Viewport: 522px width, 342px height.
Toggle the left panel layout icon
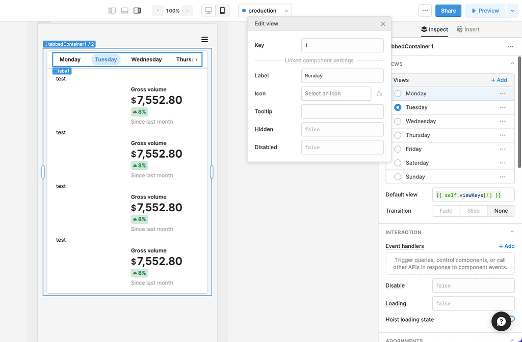(112, 11)
